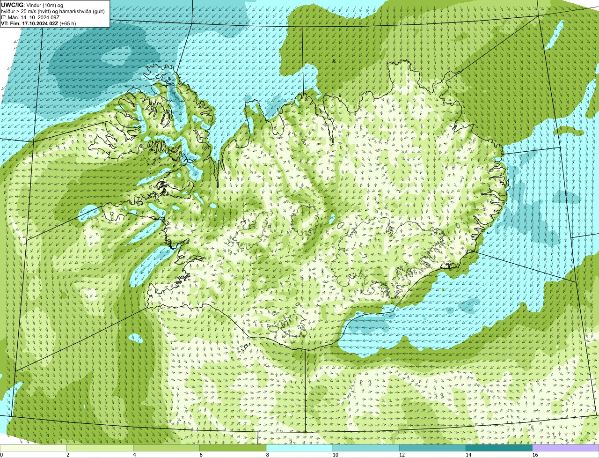Click the '14' label on the color scale

coord(468,455)
